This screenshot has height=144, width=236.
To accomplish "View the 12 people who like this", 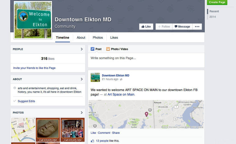I will [102, 141].
